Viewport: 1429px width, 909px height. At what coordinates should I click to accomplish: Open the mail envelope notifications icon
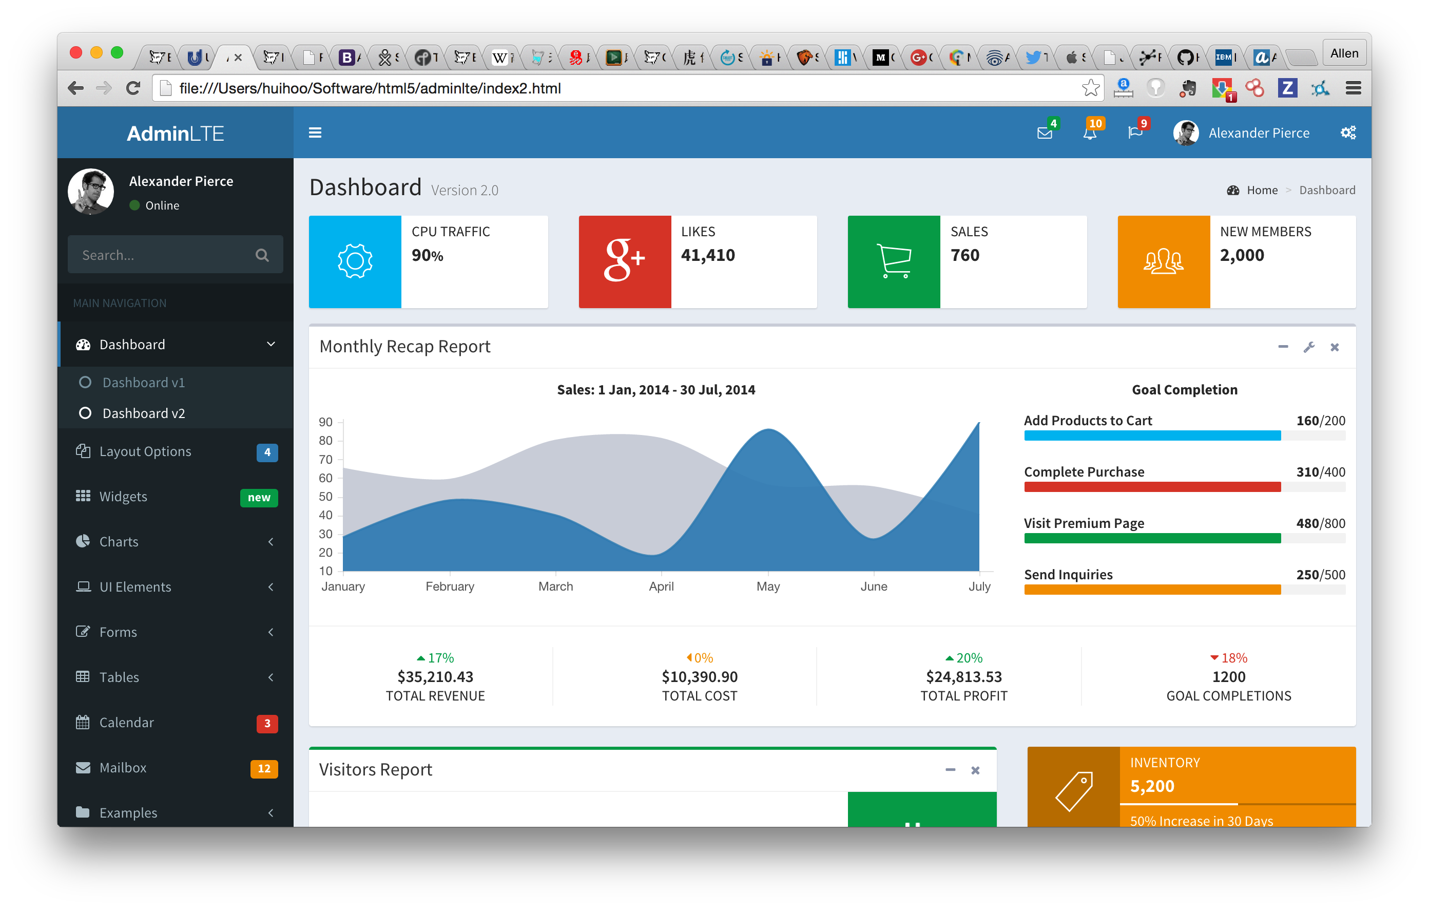coord(1045,133)
